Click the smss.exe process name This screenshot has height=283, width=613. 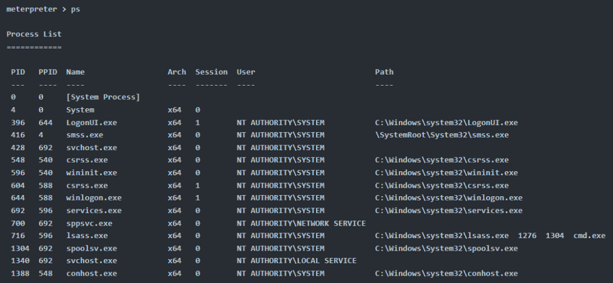84,135
